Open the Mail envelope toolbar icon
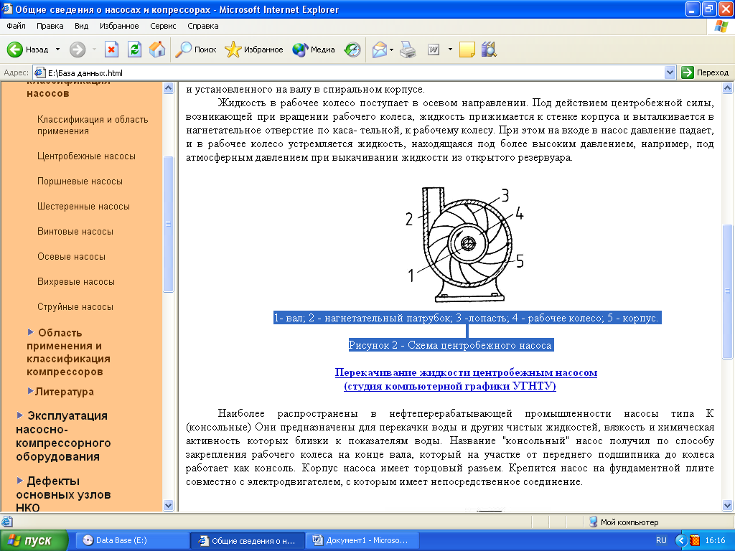Screen dimensions: 735x551 click(x=379, y=50)
